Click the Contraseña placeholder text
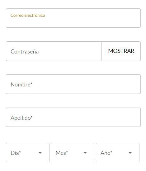The width and height of the screenshot is (146, 171). coord(25,52)
